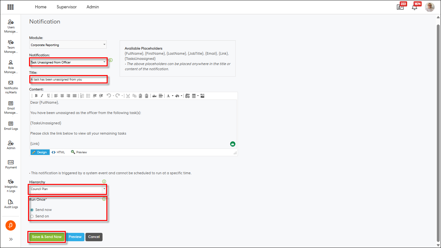The width and height of the screenshot is (441, 248).
Task: Expand the Module dropdown
Action: (68, 45)
